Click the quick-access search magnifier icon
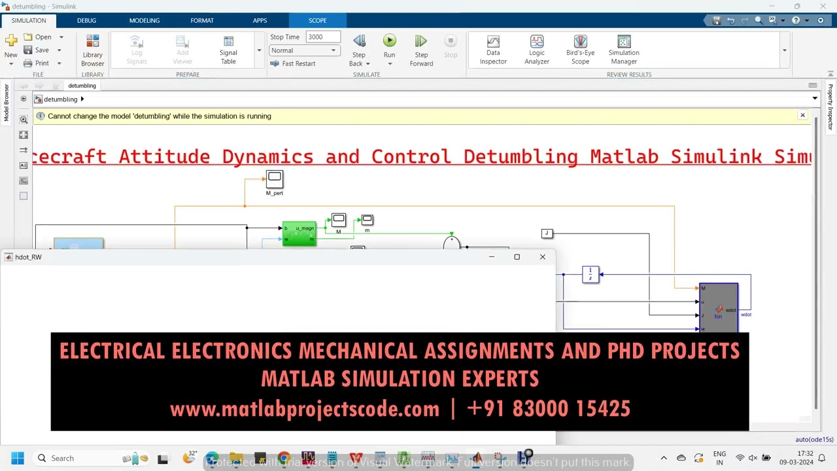 (x=759, y=20)
